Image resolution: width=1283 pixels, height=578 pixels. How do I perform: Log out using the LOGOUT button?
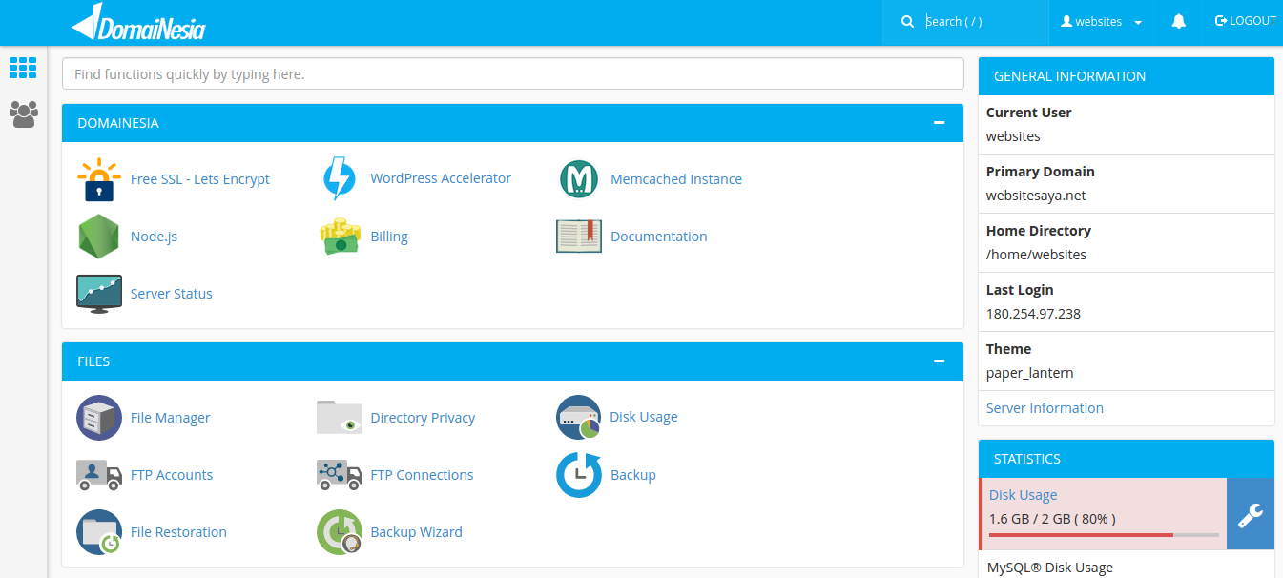(1245, 21)
